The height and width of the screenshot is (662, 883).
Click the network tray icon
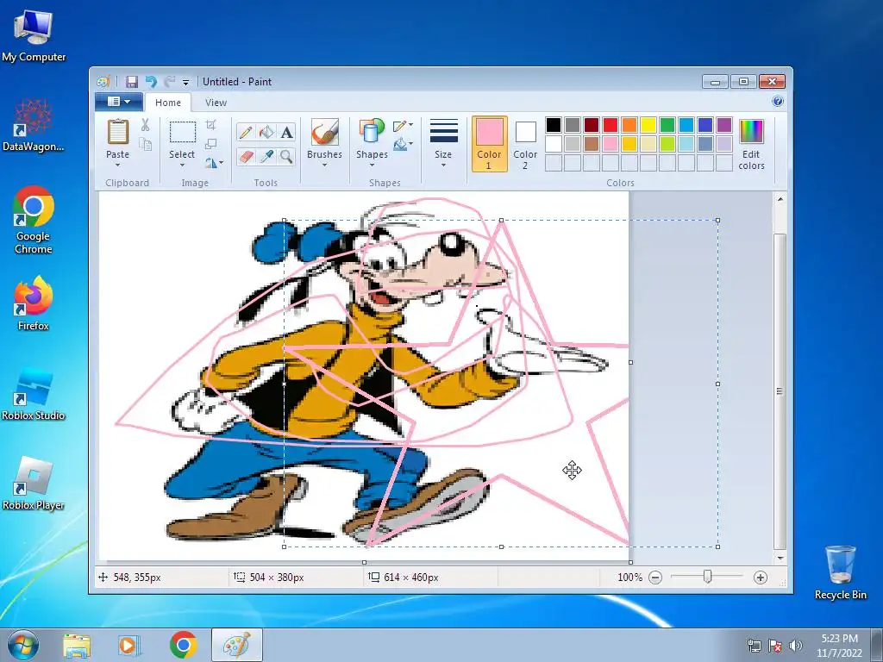click(754, 646)
